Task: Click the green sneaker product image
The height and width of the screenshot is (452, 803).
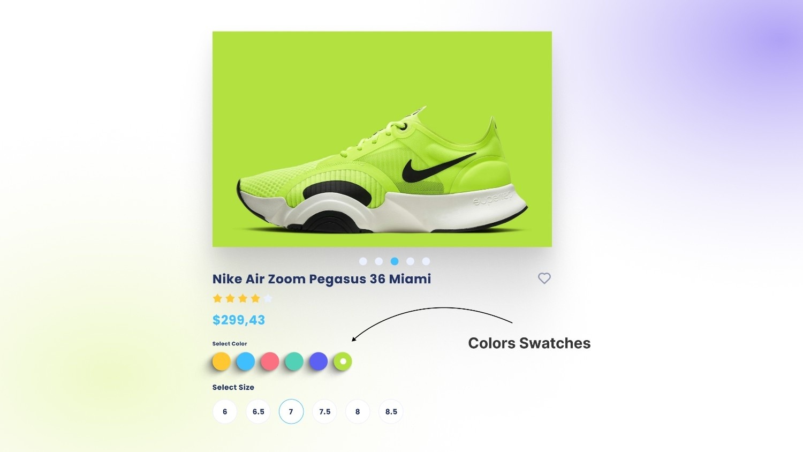Action: [382, 139]
